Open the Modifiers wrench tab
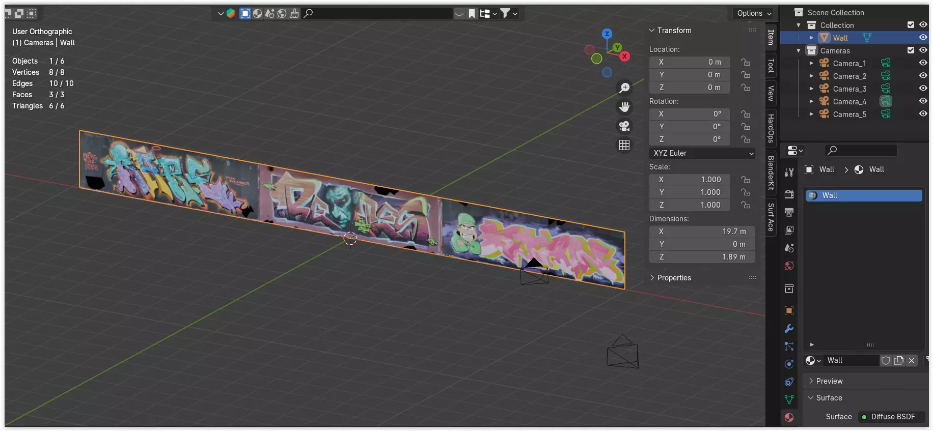This screenshot has width=933, height=431. pyautogui.click(x=789, y=329)
